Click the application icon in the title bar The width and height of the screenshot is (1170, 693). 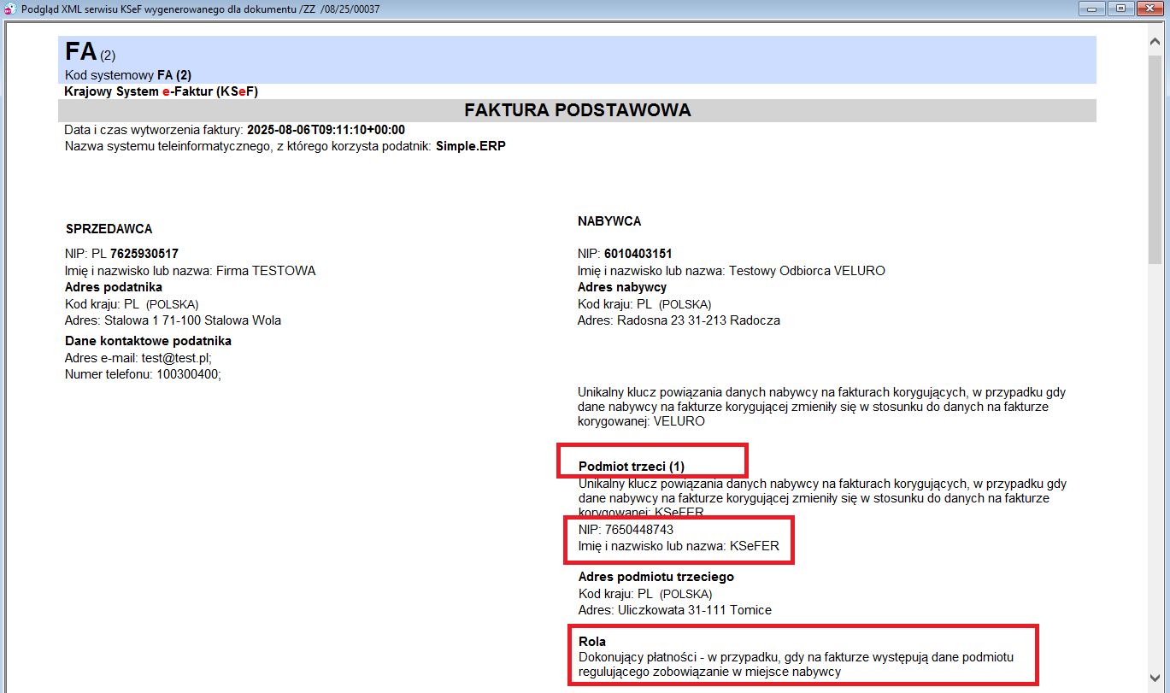(x=10, y=9)
